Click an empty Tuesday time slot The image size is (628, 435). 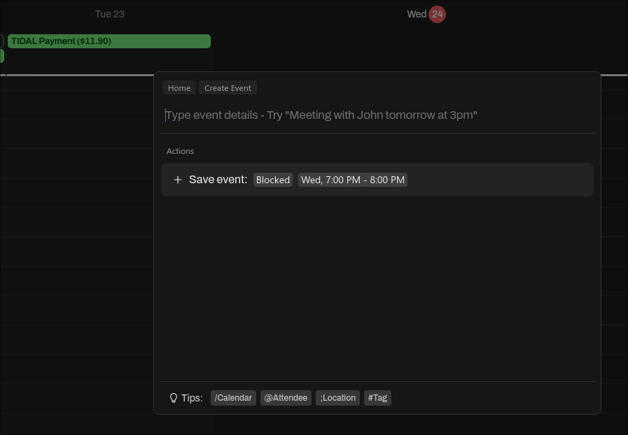[77, 210]
